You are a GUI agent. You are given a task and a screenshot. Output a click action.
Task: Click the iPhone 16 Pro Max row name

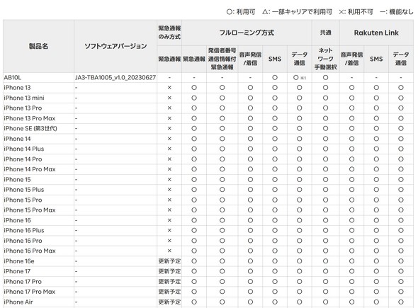[x=30, y=251]
